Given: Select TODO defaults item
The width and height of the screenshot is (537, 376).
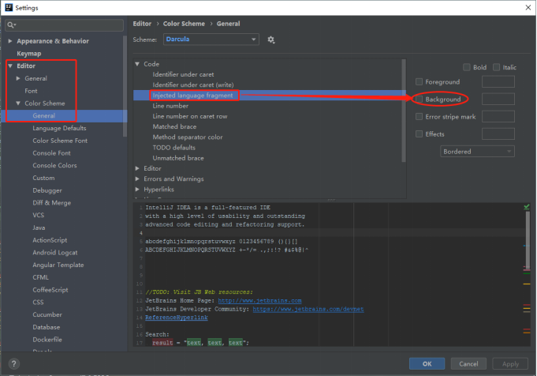Looking at the screenshot, I should [x=174, y=148].
